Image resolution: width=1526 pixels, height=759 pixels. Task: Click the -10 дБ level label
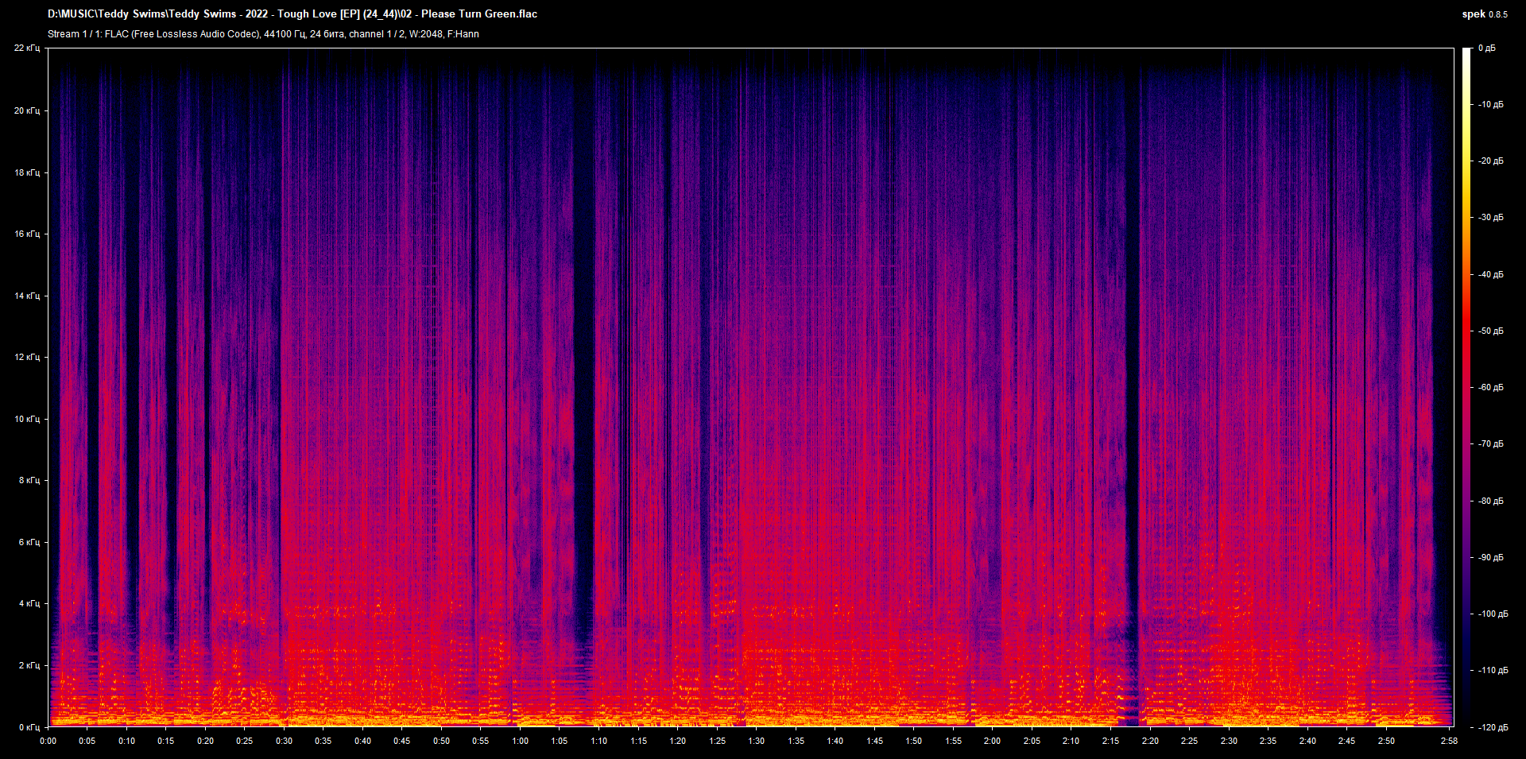(x=1491, y=104)
